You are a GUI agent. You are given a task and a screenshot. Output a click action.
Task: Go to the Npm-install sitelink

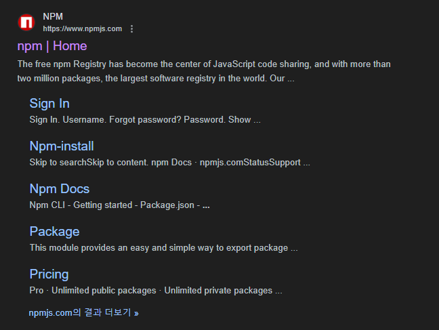62,146
